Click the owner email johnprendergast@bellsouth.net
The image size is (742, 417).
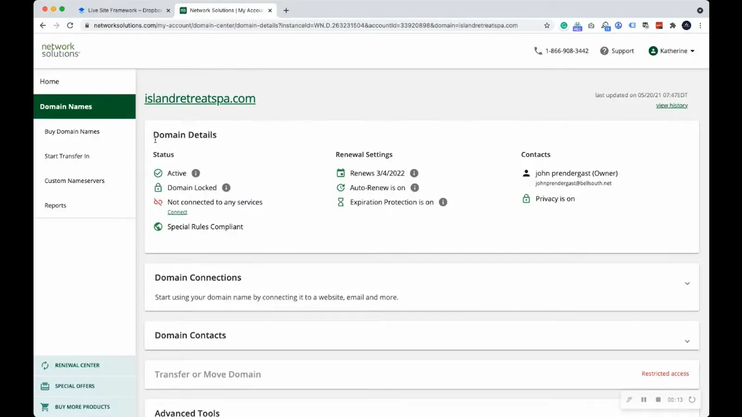coord(573,183)
